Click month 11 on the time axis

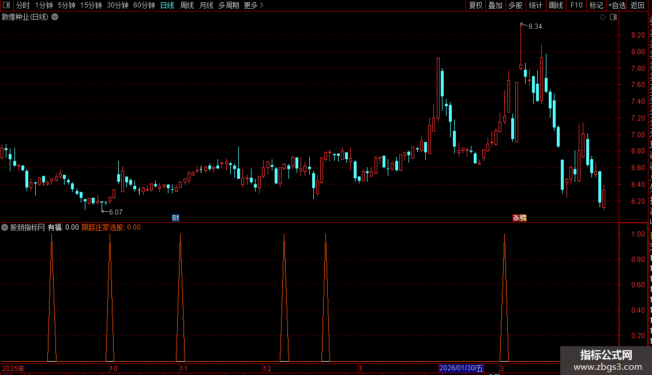click(184, 368)
